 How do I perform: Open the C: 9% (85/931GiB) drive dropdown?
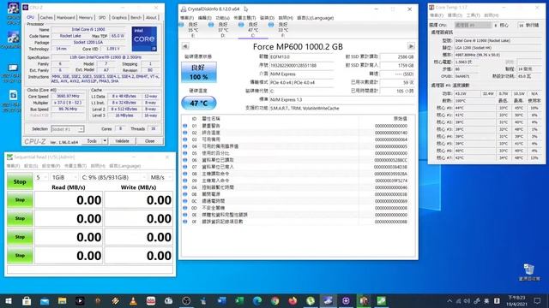tap(113, 177)
